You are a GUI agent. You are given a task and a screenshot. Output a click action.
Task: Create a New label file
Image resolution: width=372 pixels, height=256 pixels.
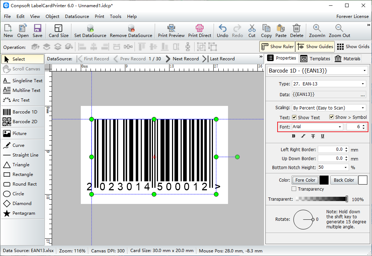8,31
